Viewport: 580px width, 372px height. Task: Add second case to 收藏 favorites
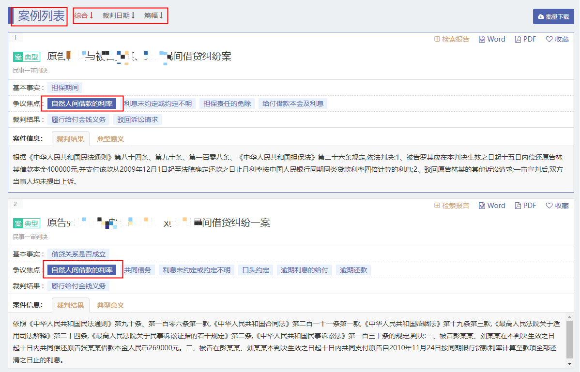point(557,206)
